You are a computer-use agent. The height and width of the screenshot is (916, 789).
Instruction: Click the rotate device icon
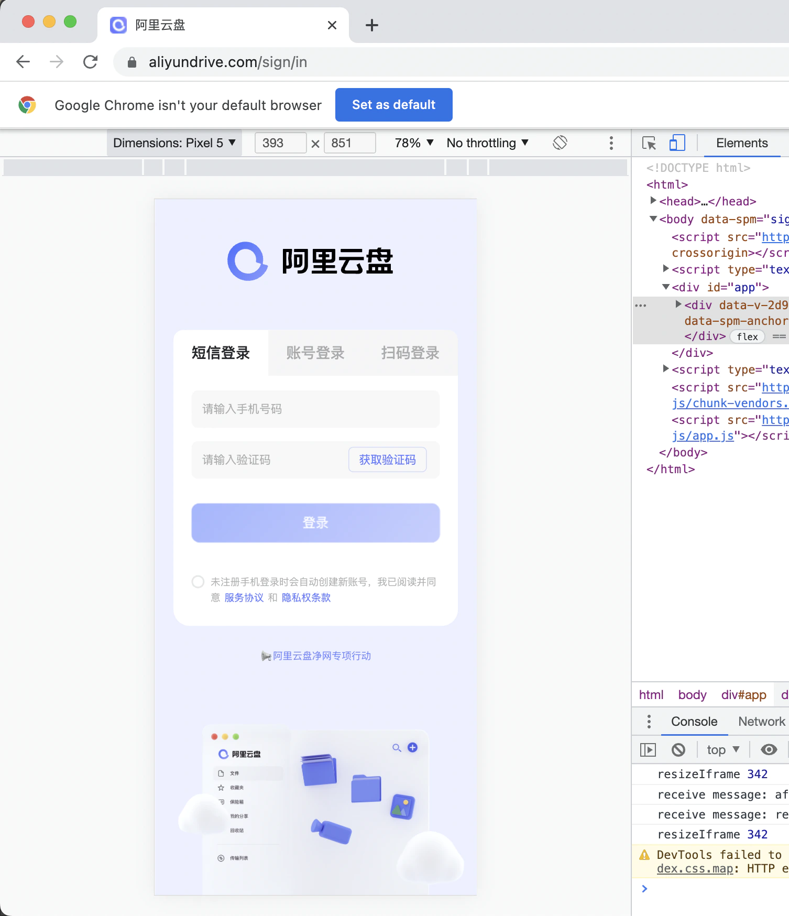[560, 143]
